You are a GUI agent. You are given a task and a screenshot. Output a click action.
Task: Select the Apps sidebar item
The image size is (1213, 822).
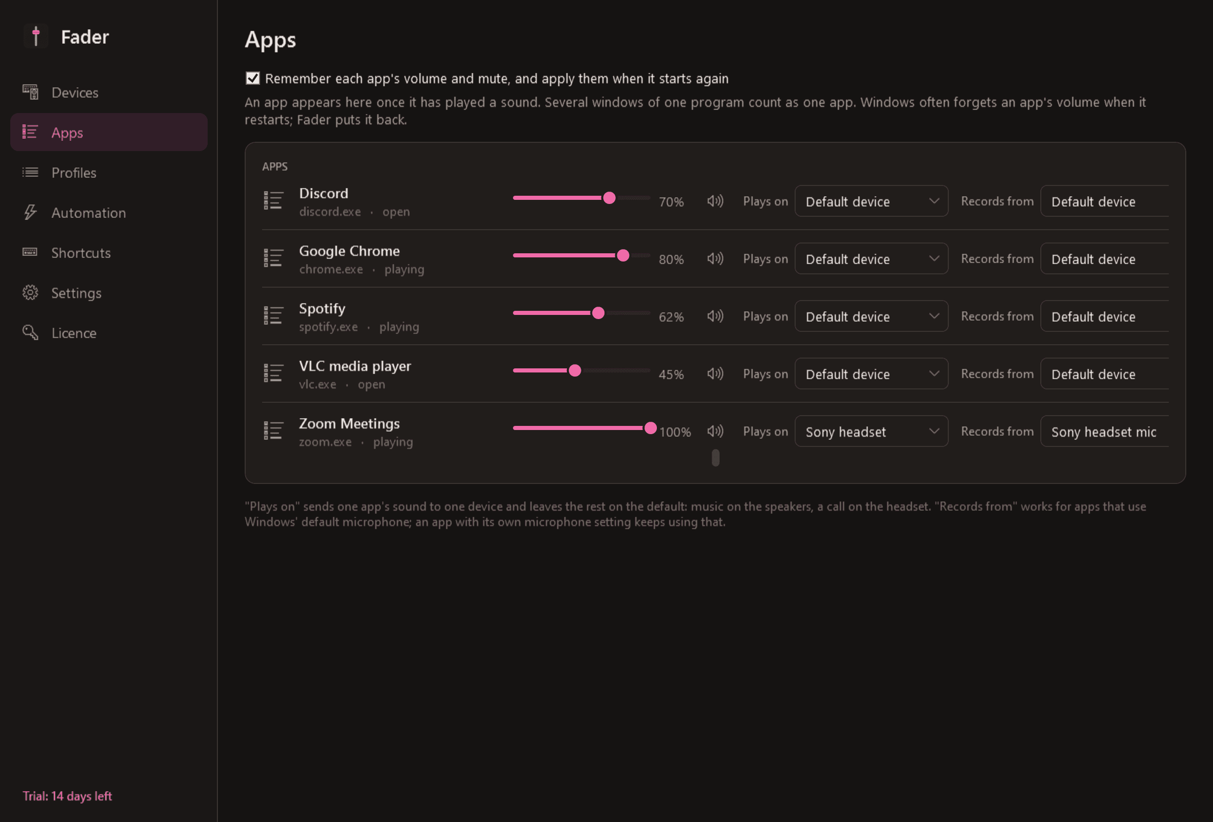[109, 132]
